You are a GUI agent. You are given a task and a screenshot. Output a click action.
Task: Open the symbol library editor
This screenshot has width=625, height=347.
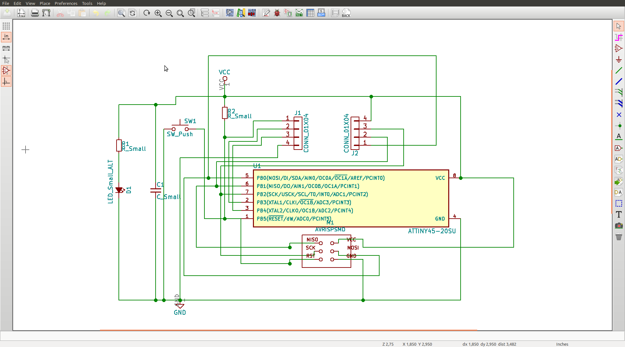[230, 13]
